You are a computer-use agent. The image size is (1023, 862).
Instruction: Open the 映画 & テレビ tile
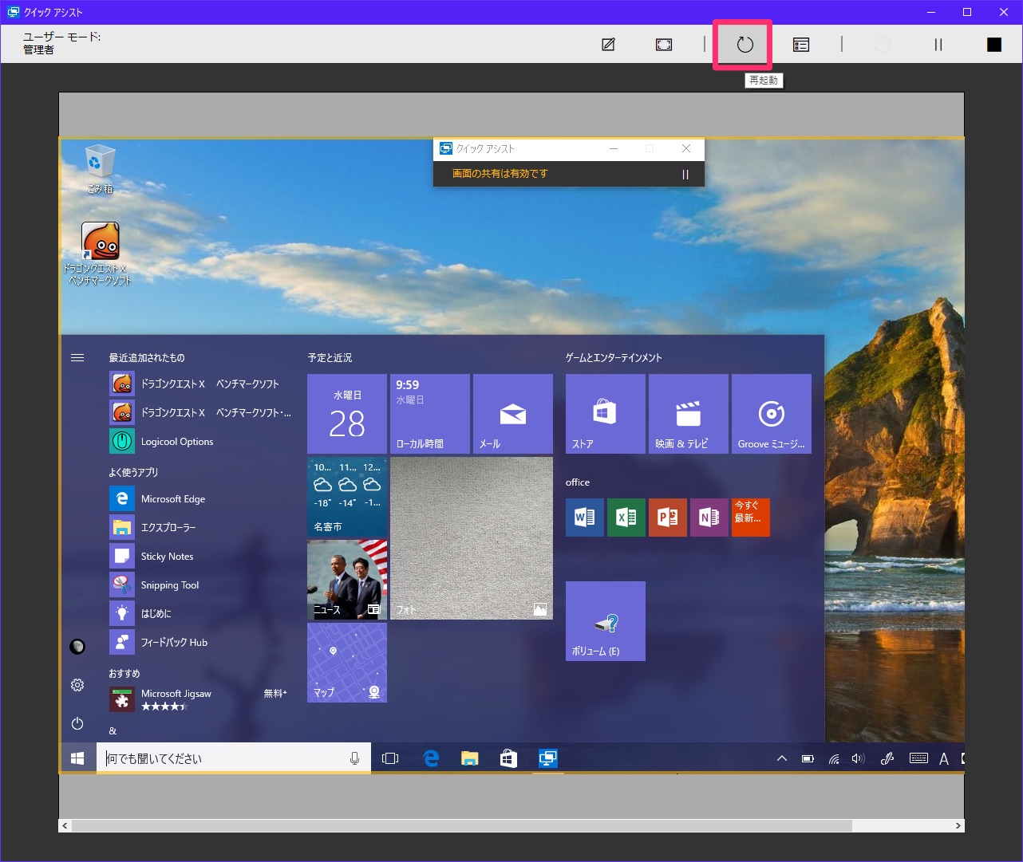[x=689, y=414]
